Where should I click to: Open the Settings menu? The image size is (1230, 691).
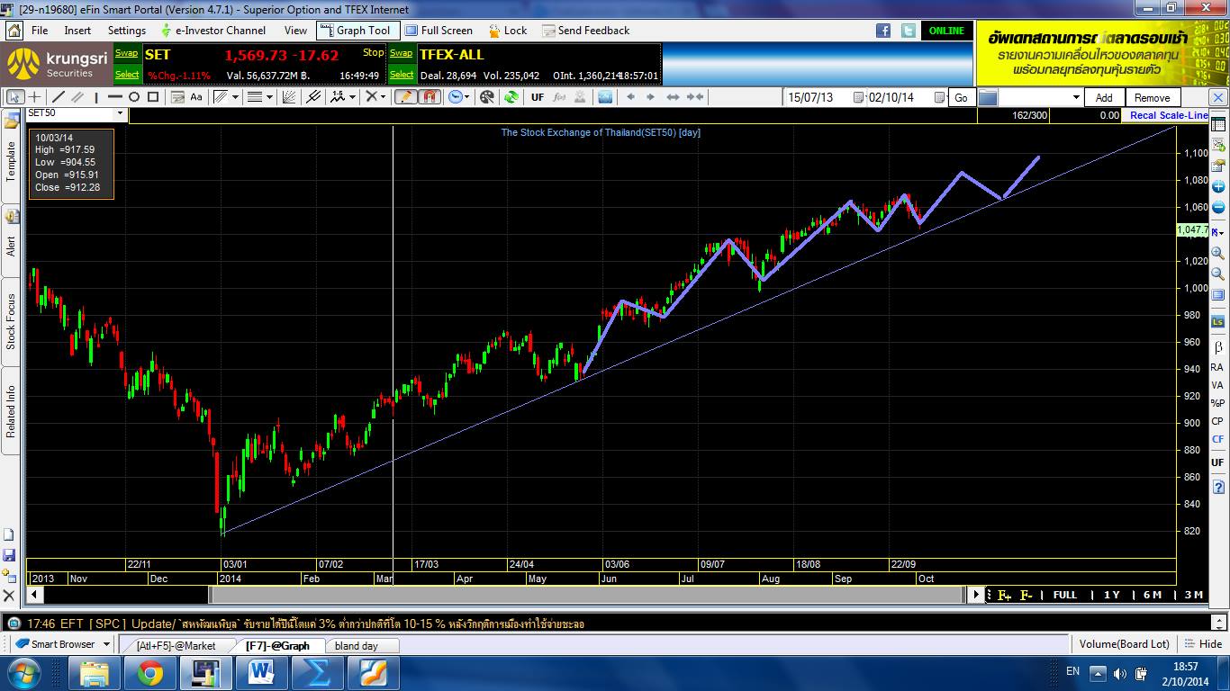[x=127, y=31]
